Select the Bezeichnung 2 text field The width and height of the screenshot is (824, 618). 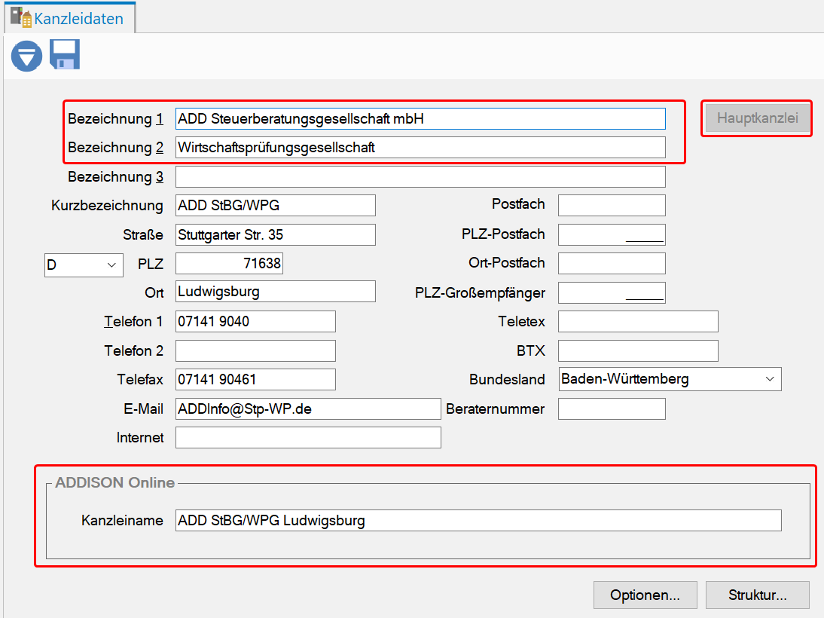420,147
